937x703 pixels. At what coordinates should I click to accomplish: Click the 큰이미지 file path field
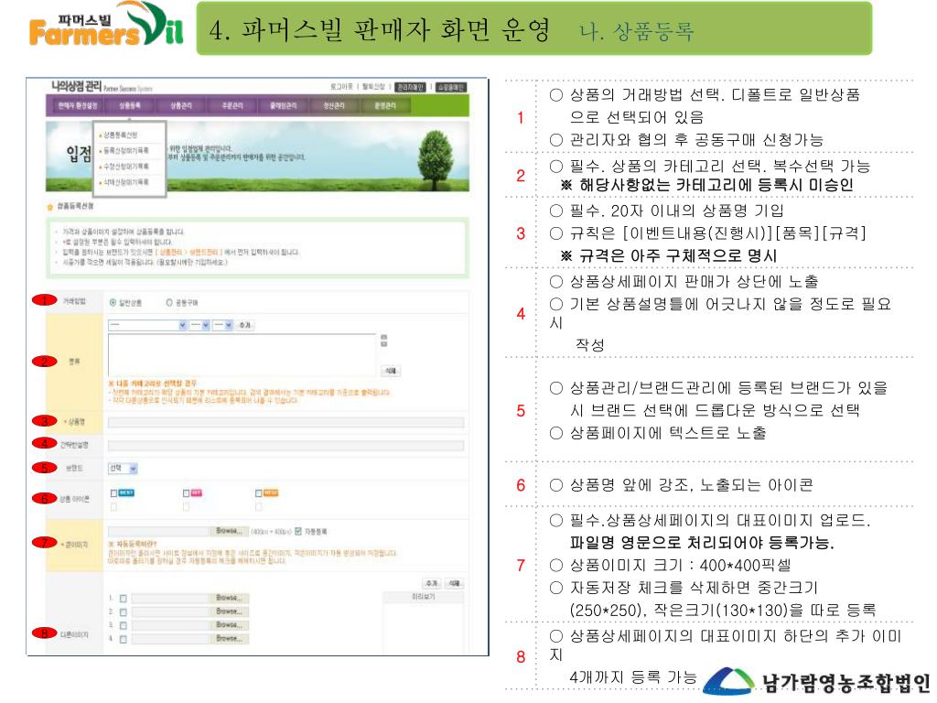point(159,531)
